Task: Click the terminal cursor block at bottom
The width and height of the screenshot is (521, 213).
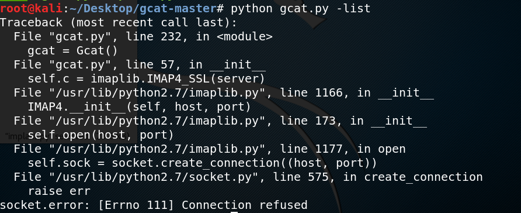Action: [x=235, y=212]
